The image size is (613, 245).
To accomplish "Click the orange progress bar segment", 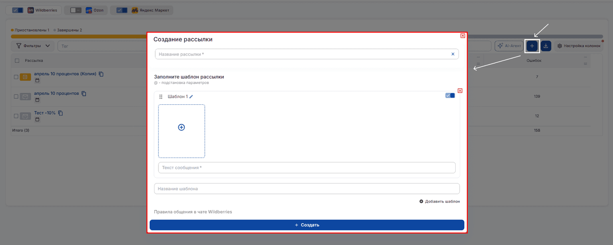I will click(79, 36).
